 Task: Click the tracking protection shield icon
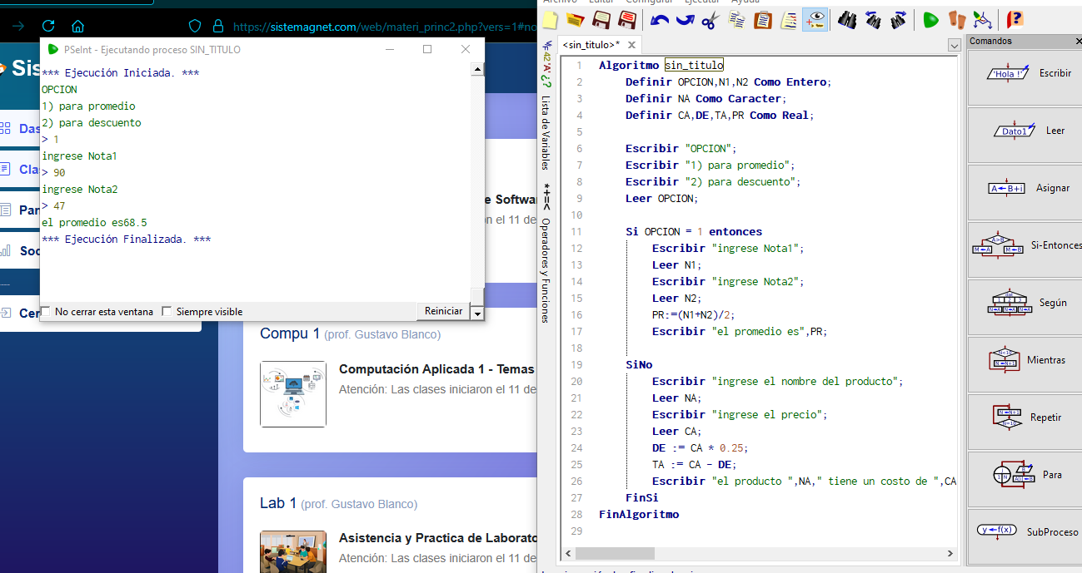tap(195, 26)
